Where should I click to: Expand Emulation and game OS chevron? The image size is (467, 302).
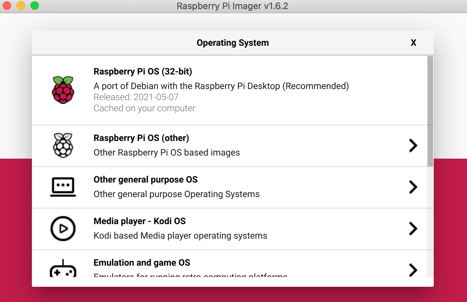(x=413, y=270)
